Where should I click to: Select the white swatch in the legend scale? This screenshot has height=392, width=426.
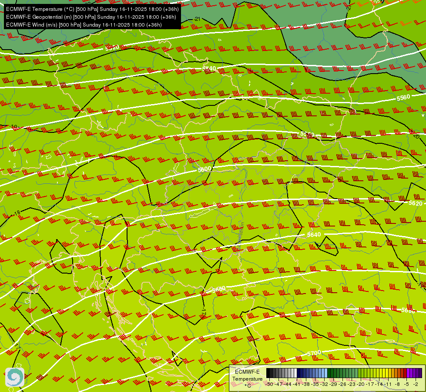click(295, 373)
